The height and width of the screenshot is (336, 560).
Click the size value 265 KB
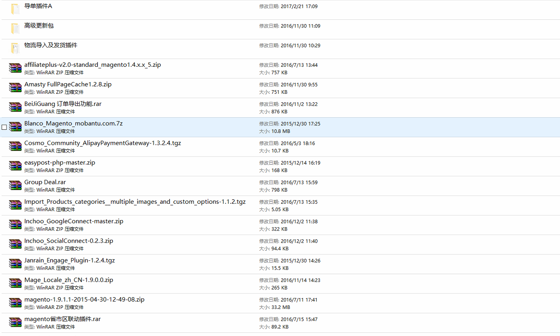click(x=279, y=288)
